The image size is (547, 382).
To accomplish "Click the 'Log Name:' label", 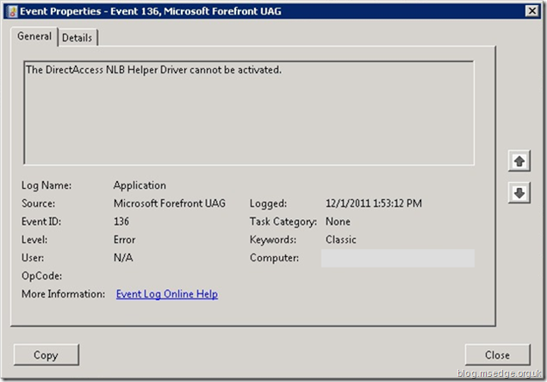I will pyautogui.click(x=47, y=185).
